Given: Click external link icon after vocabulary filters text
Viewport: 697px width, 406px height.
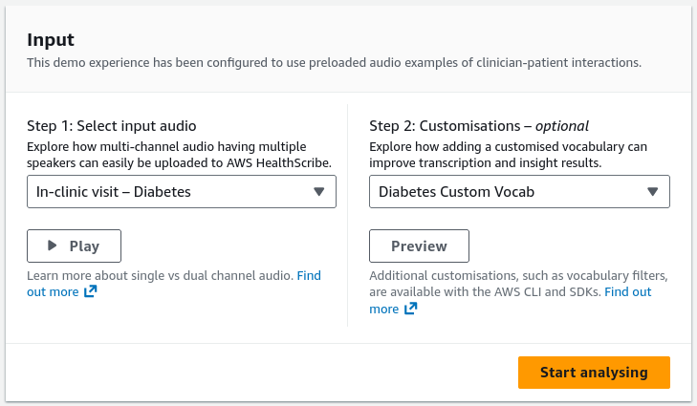Looking at the screenshot, I should [x=411, y=309].
